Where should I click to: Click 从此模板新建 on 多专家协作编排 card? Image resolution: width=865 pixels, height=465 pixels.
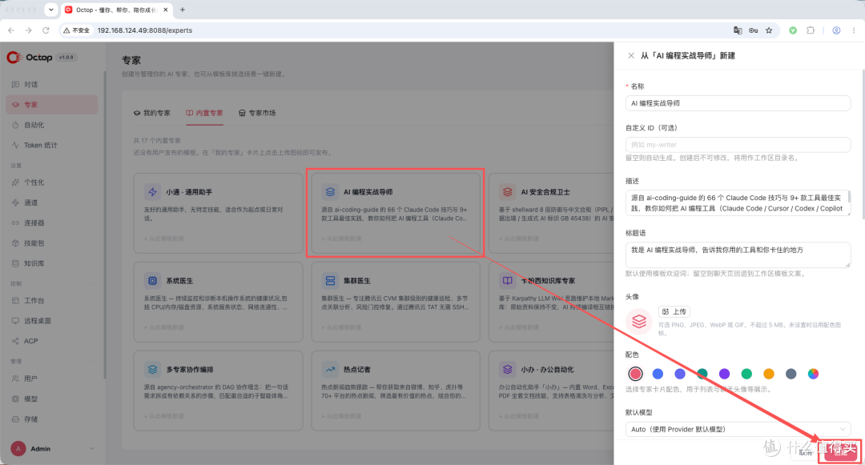[x=164, y=416]
